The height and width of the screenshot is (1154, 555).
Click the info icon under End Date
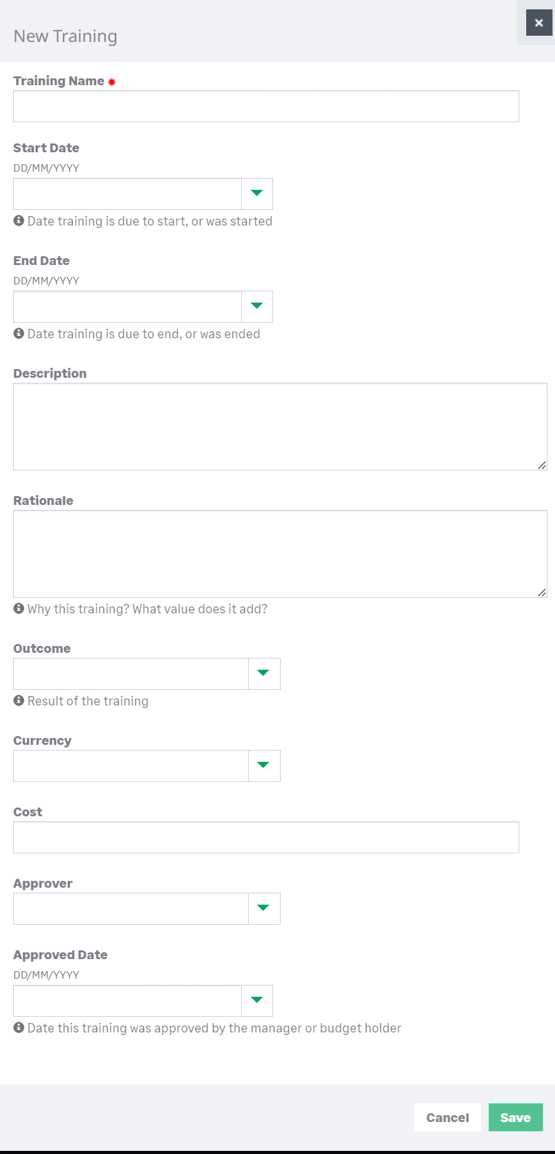pos(19,333)
